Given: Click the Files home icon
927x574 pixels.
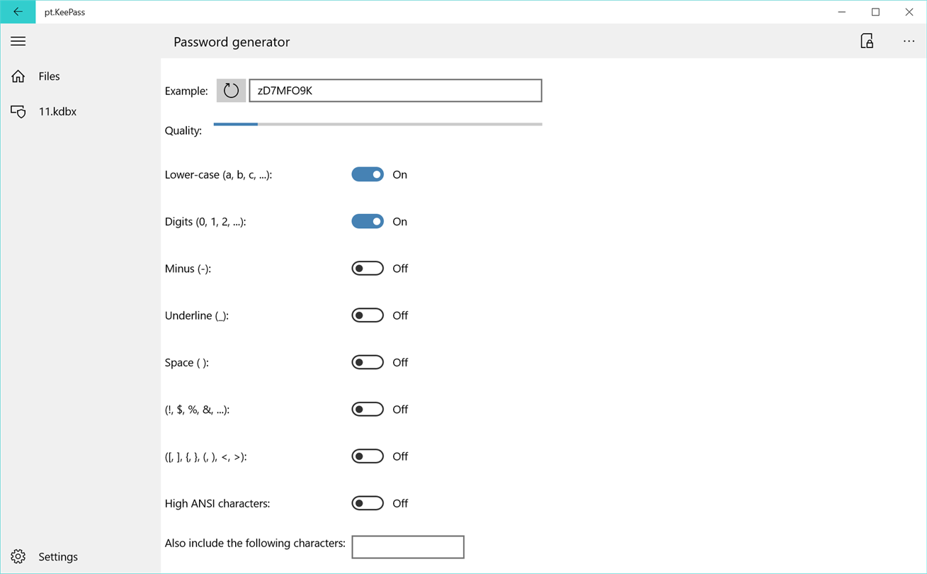Looking at the screenshot, I should coord(18,77).
